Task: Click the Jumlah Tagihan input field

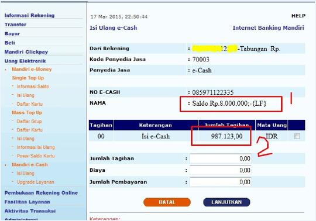Action: point(220,158)
